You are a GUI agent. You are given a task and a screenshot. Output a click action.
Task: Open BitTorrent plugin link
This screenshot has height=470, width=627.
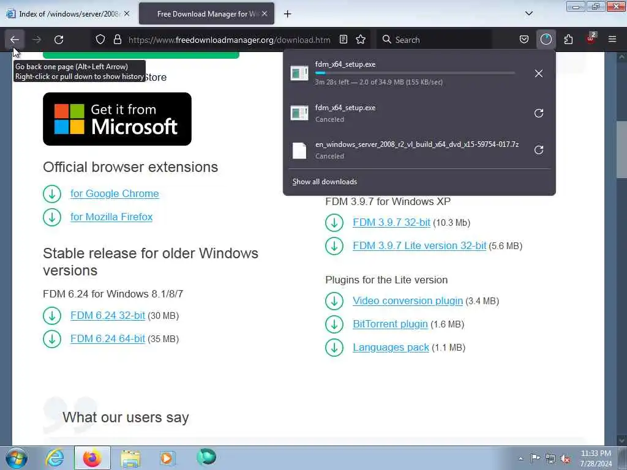[x=390, y=324]
